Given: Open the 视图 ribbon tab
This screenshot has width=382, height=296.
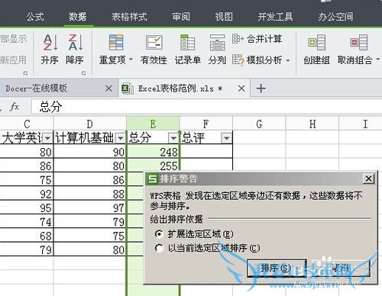Looking at the screenshot, I should (224, 17).
